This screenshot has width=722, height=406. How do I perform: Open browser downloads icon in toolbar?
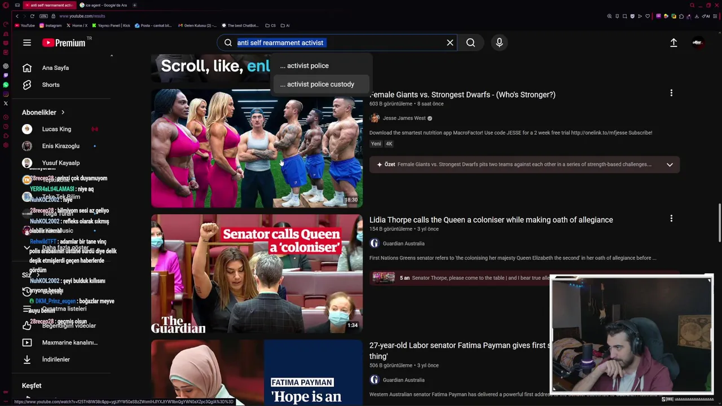pyautogui.click(x=697, y=16)
